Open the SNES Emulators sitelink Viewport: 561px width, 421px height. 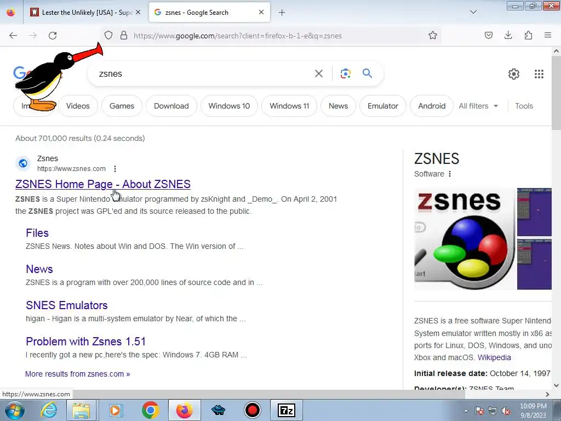click(x=66, y=305)
